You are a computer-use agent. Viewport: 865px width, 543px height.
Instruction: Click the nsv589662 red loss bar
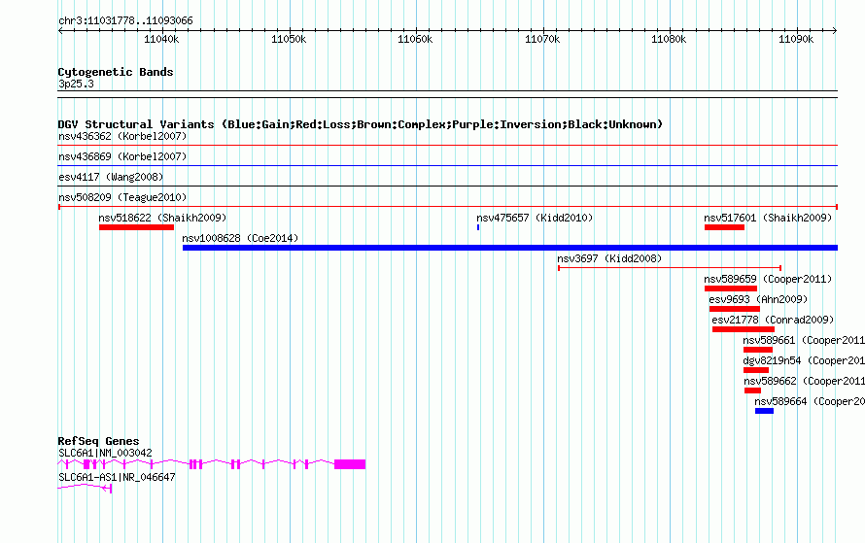click(x=752, y=390)
